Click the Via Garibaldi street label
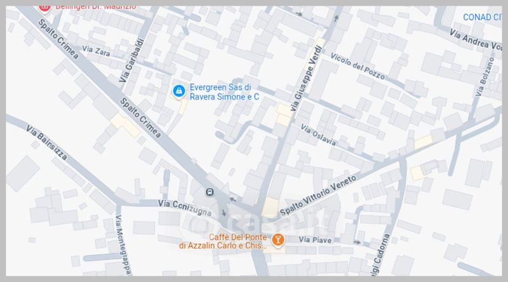The height and width of the screenshot is (282, 508). 131,60
